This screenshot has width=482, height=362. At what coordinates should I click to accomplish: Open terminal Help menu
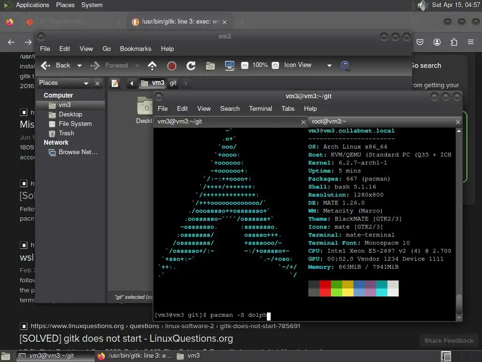(310, 109)
